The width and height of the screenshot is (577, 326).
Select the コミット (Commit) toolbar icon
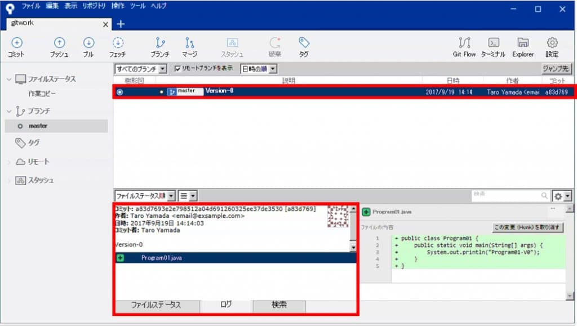coord(16,46)
